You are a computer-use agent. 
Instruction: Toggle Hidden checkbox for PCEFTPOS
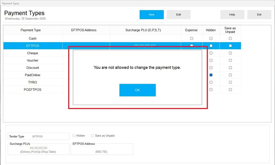[211, 89]
